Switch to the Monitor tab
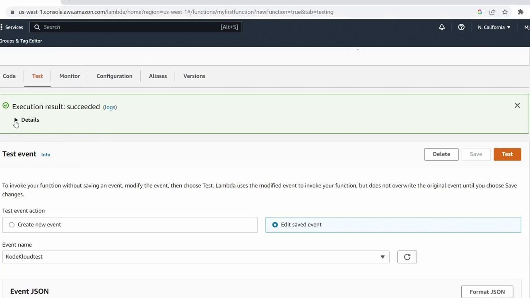This screenshot has width=530, height=298. pyautogui.click(x=70, y=76)
